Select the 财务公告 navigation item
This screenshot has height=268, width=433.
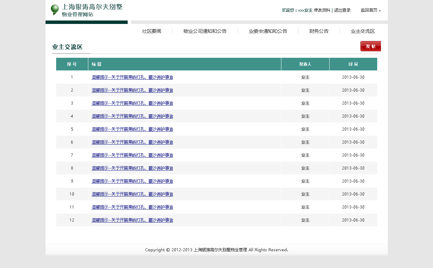[319, 31]
